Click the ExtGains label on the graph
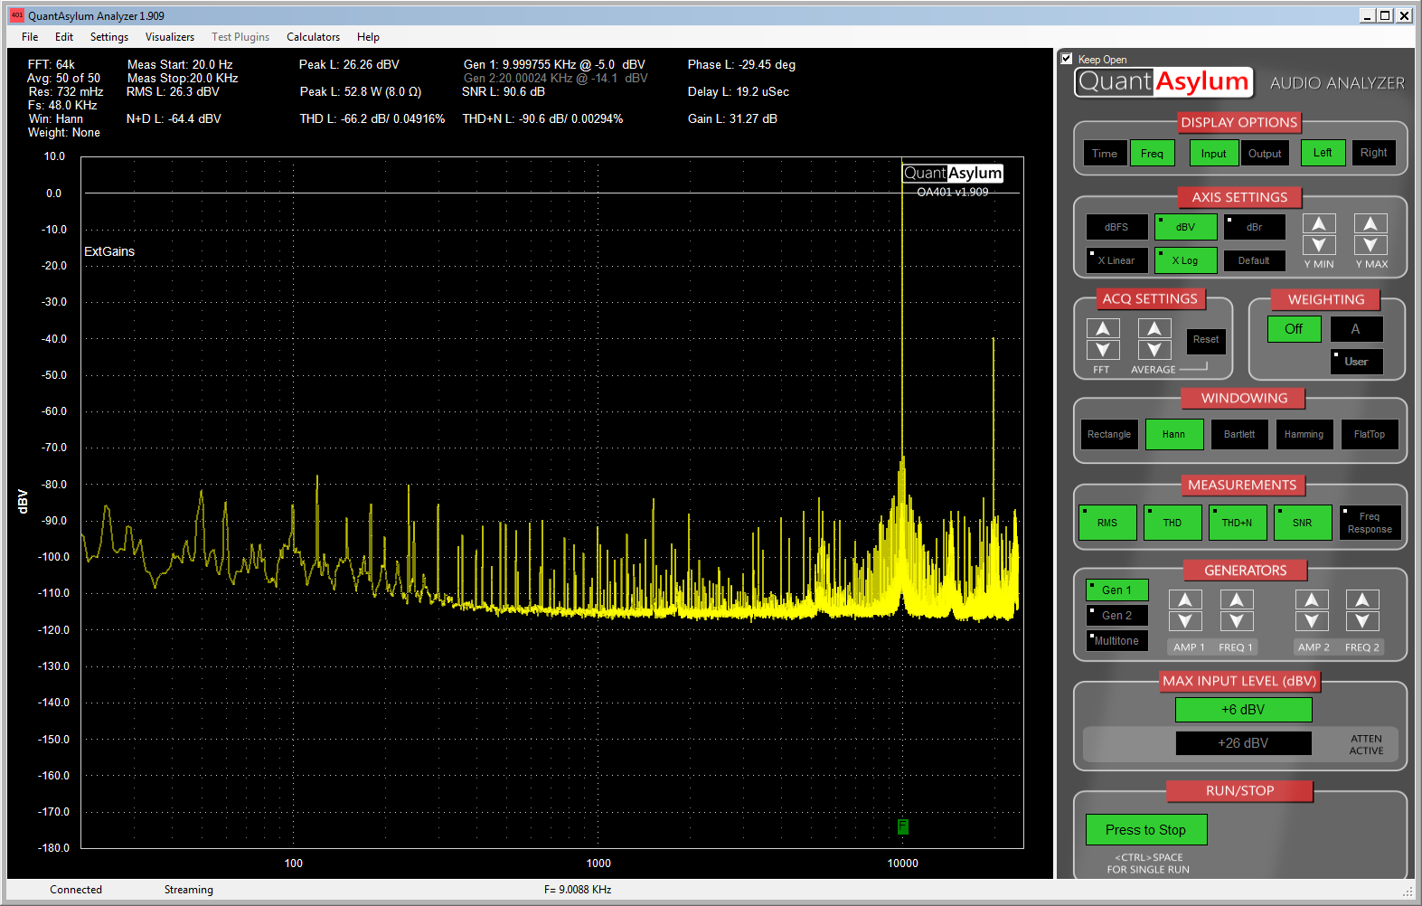 (x=109, y=251)
